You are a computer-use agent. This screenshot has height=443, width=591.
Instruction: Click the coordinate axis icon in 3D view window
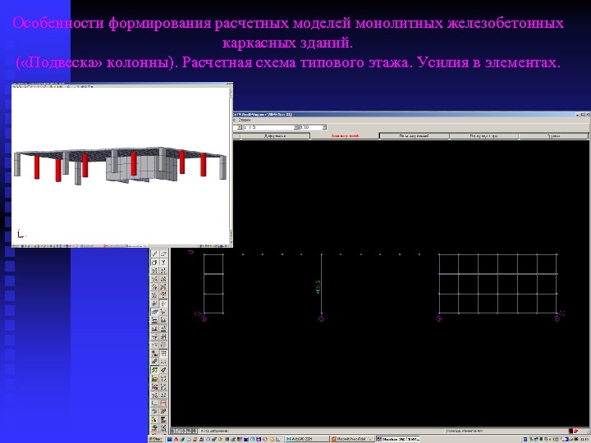pos(21,234)
